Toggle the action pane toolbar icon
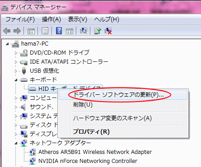 click(70, 31)
